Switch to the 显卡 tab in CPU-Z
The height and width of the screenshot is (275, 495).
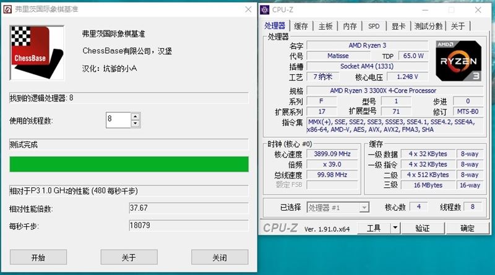398,26
